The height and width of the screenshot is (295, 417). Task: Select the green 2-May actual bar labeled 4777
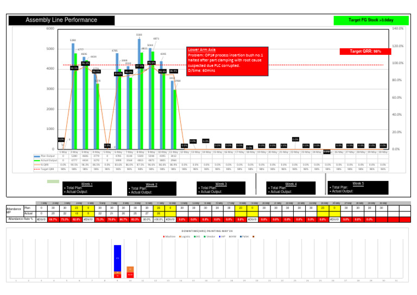coord(75,102)
